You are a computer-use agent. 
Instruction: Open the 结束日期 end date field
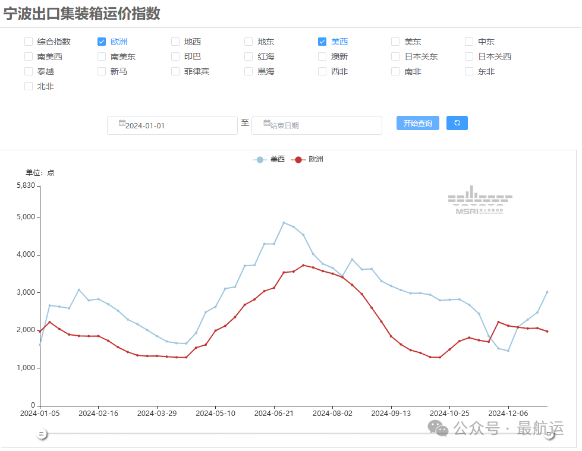point(317,125)
